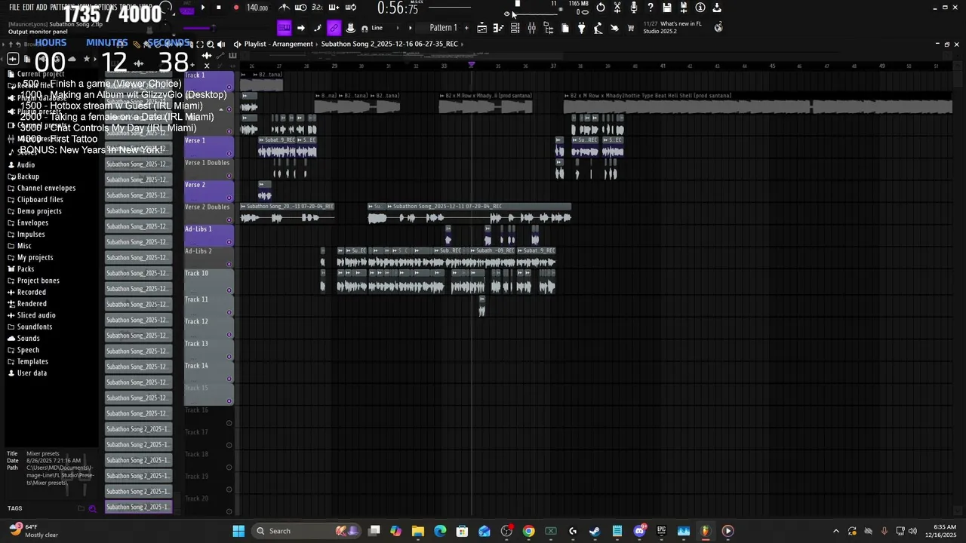Open Discord from the taskbar

coord(639,531)
